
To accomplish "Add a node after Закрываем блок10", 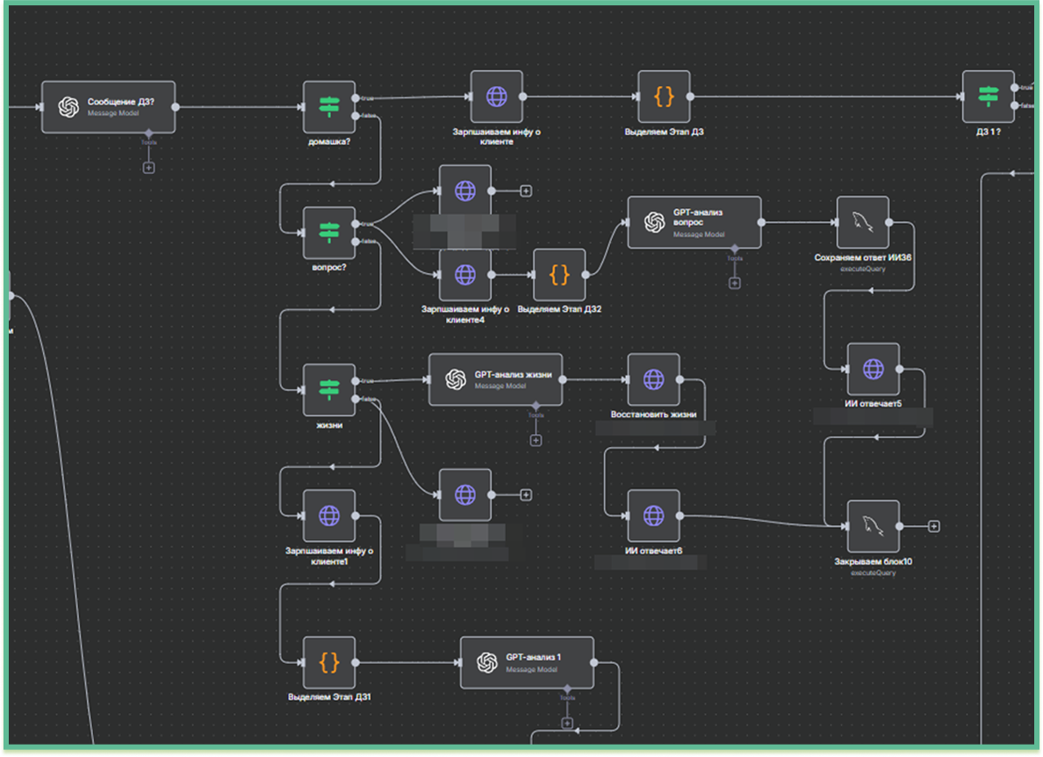I will (x=934, y=526).
